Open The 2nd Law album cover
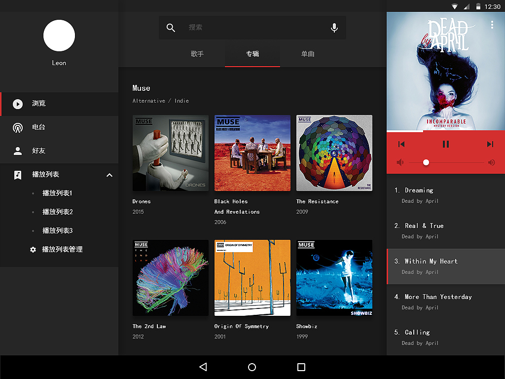This screenshot has height=379, width=505. pyautogui.click(x=170, y=278)
